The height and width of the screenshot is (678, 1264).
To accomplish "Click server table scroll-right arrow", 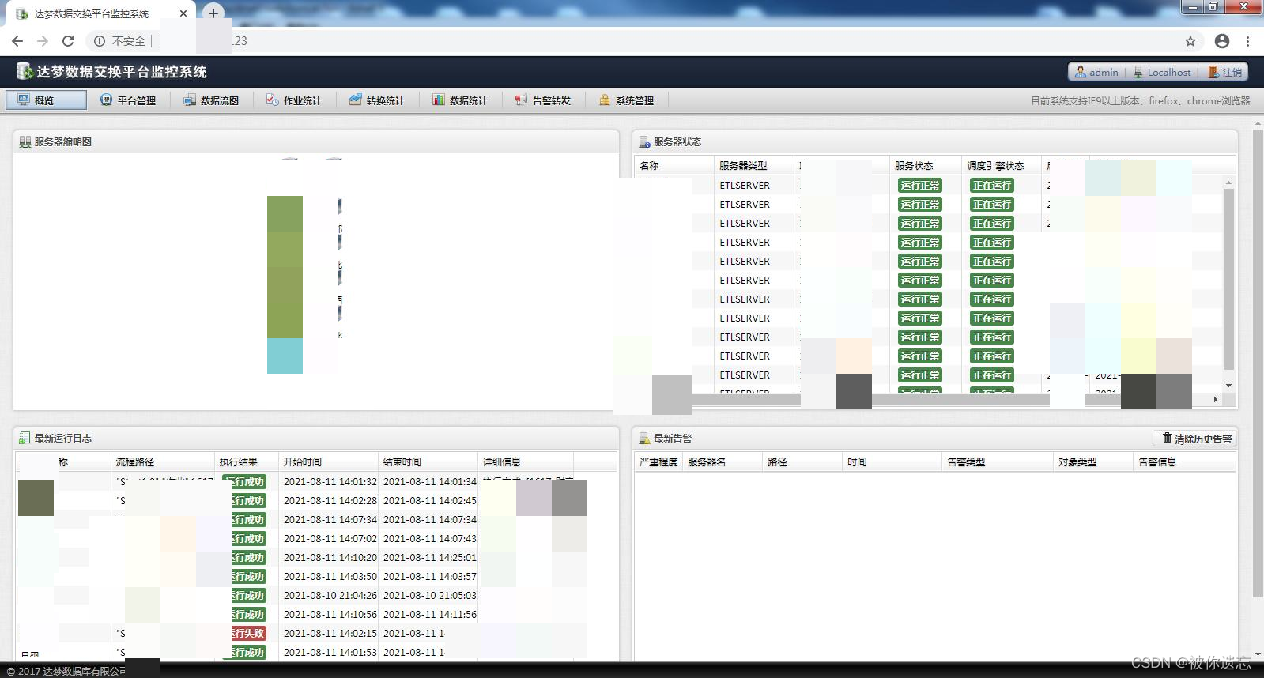I will click(x=1216, y=400).
